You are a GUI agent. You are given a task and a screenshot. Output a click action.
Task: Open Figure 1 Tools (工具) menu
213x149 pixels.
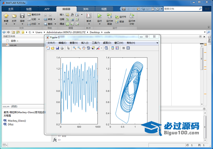tap(96, 43)
